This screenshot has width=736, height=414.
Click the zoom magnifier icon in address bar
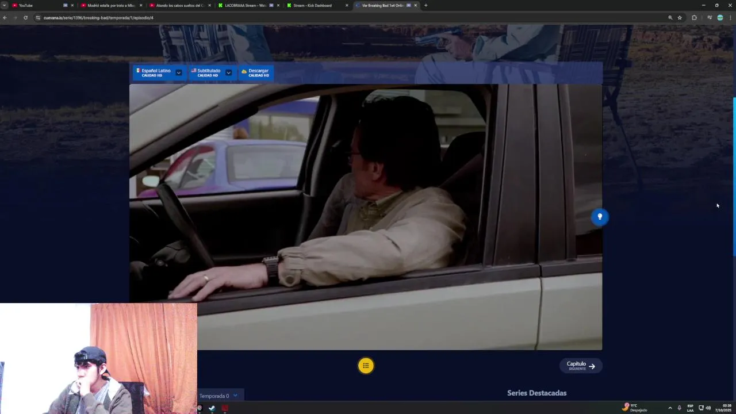pyautogui.click(x=670, y=18)
